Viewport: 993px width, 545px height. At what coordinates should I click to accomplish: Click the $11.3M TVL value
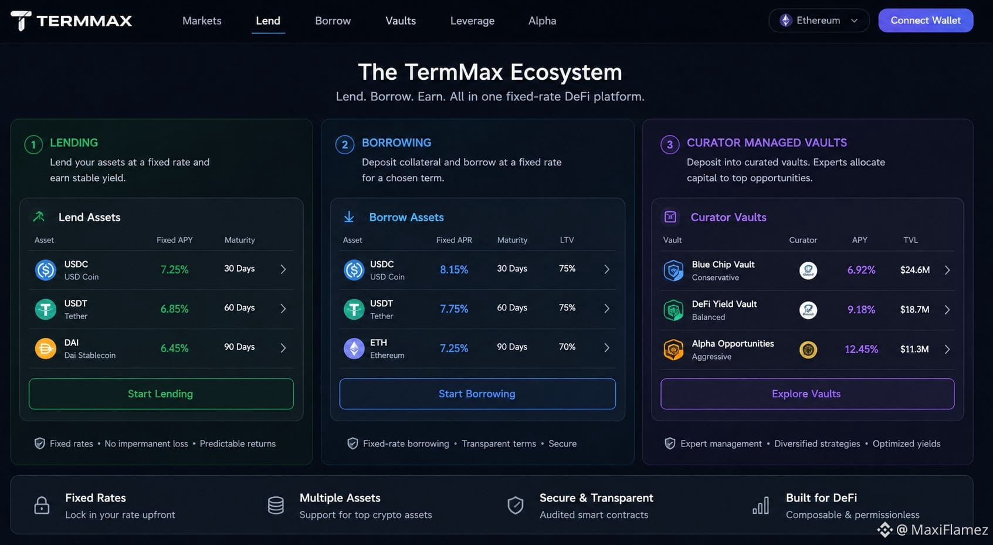pos(914,349)
